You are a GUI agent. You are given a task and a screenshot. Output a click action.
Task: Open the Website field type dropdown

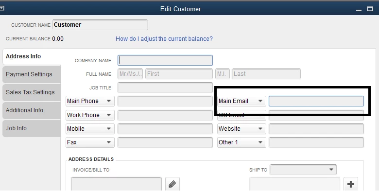(241, 129)
